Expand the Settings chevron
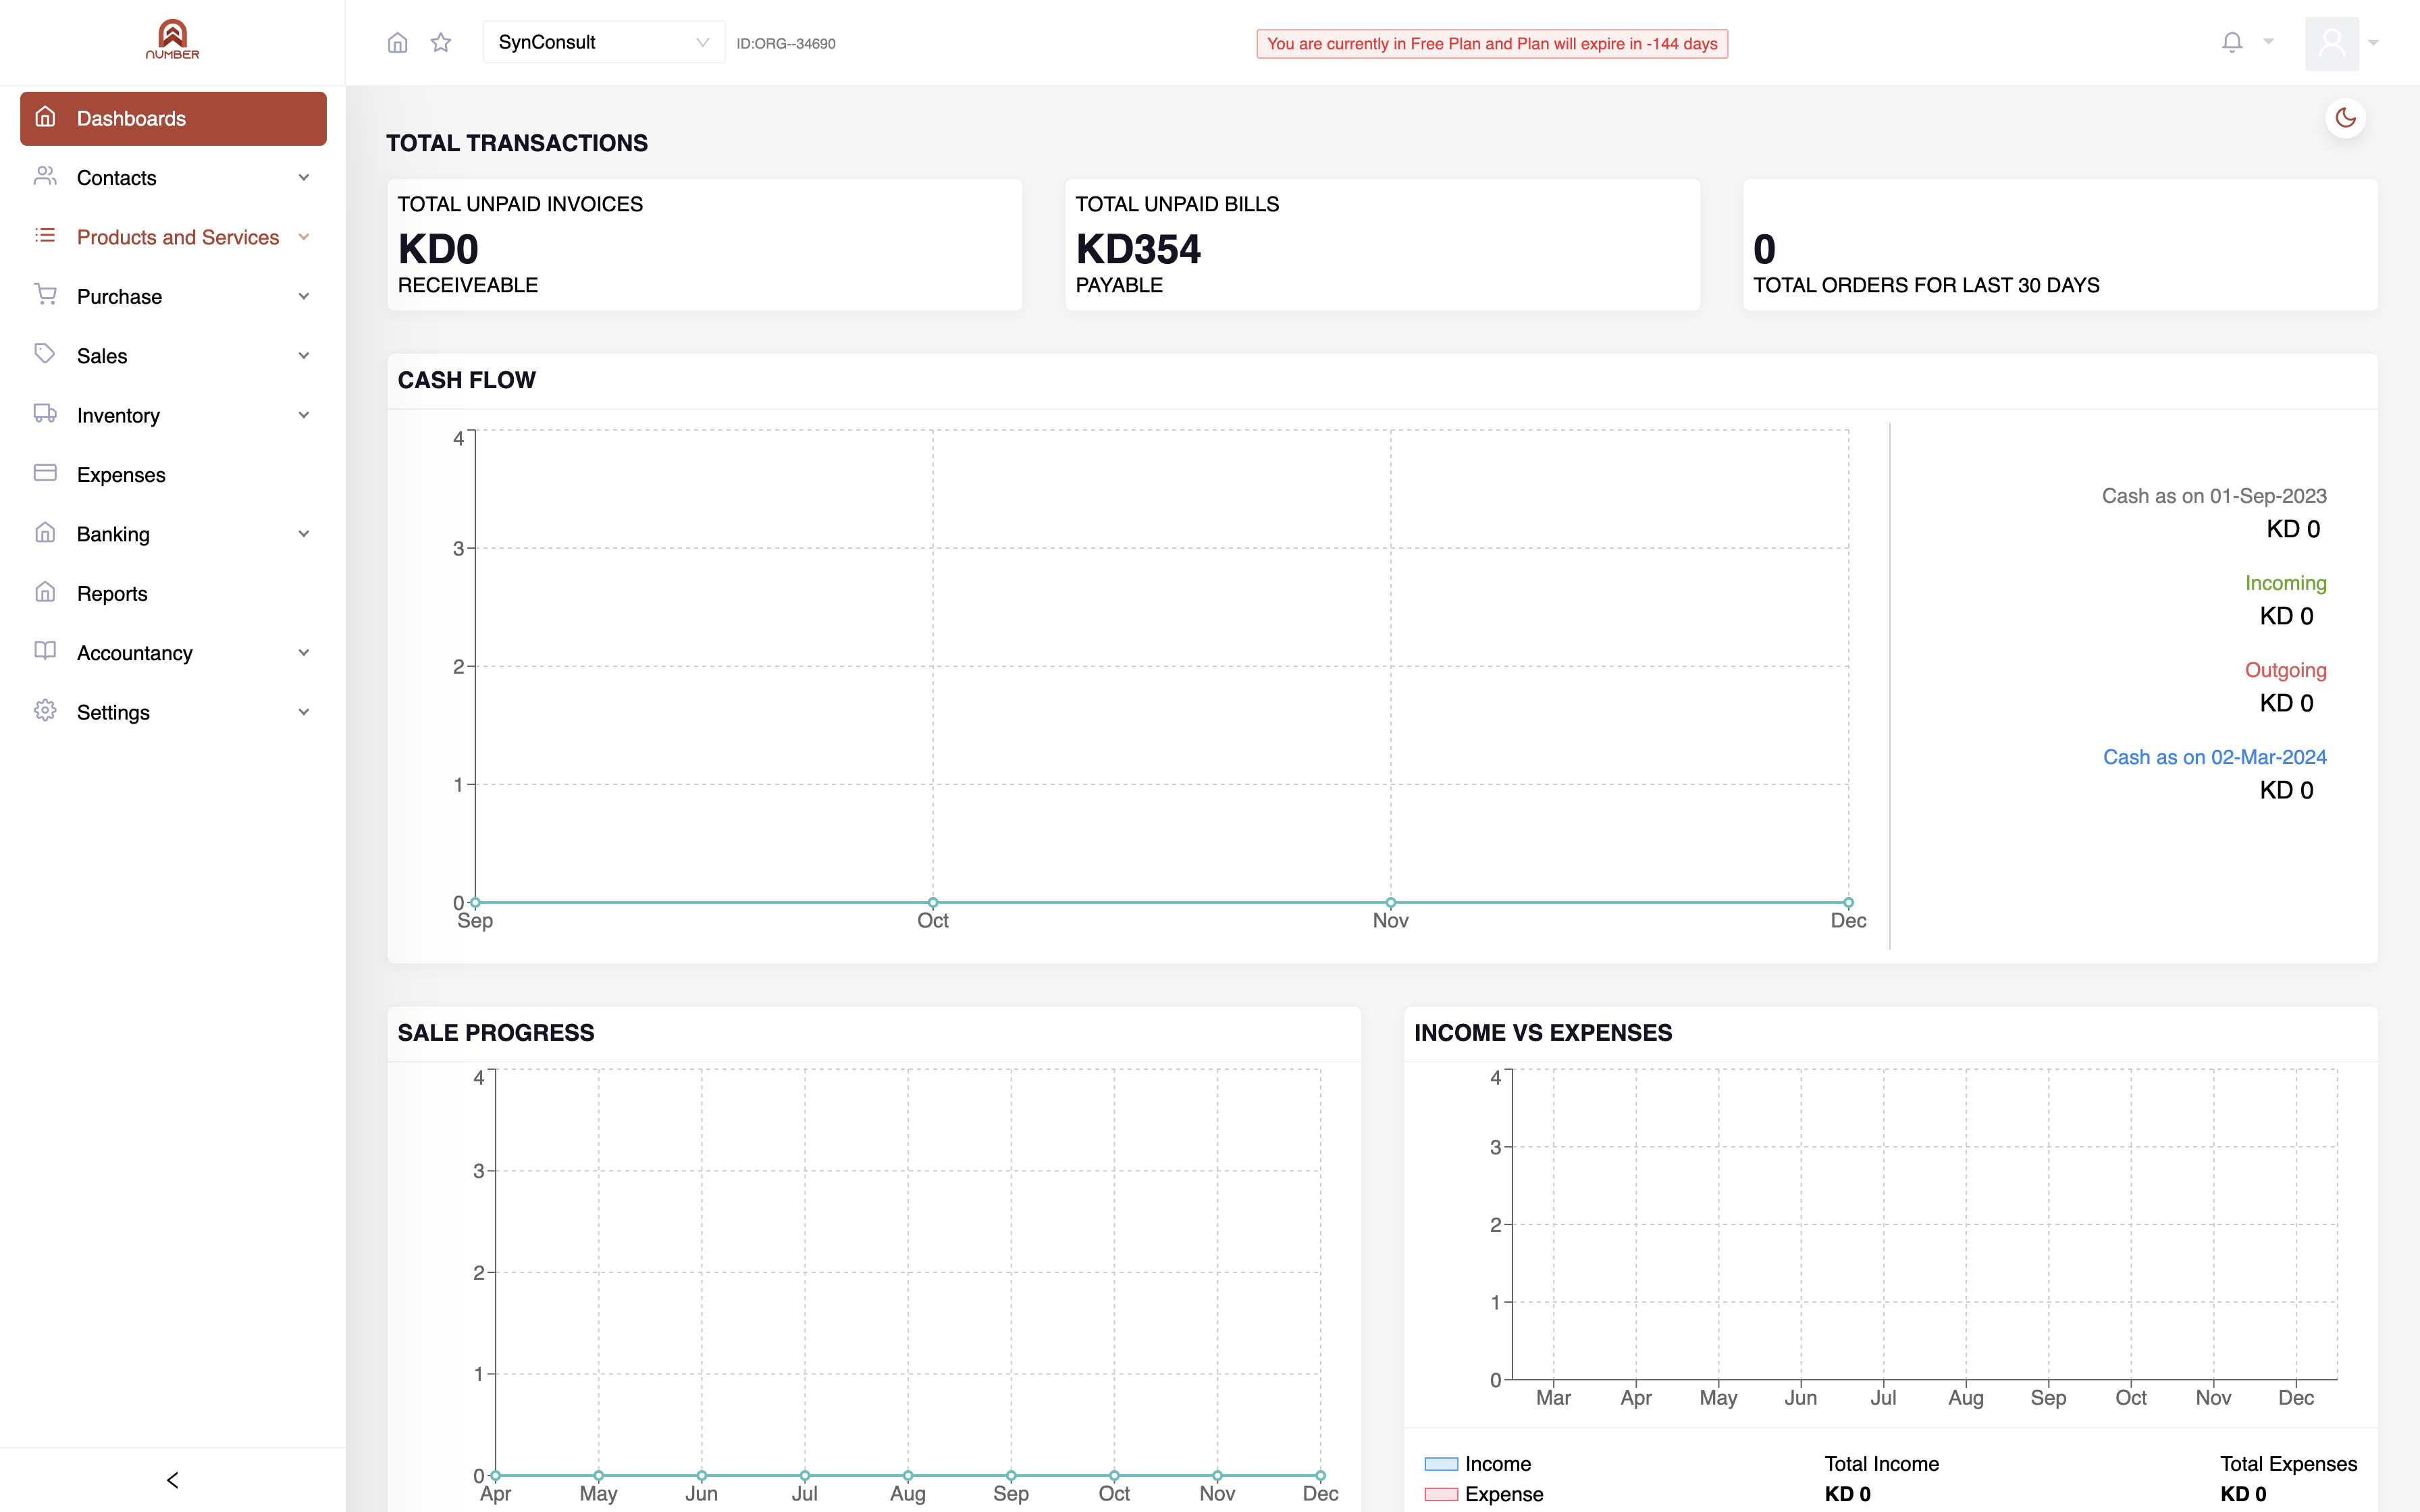This screenshot has height=1512, width=2420. tap(304, 712)
